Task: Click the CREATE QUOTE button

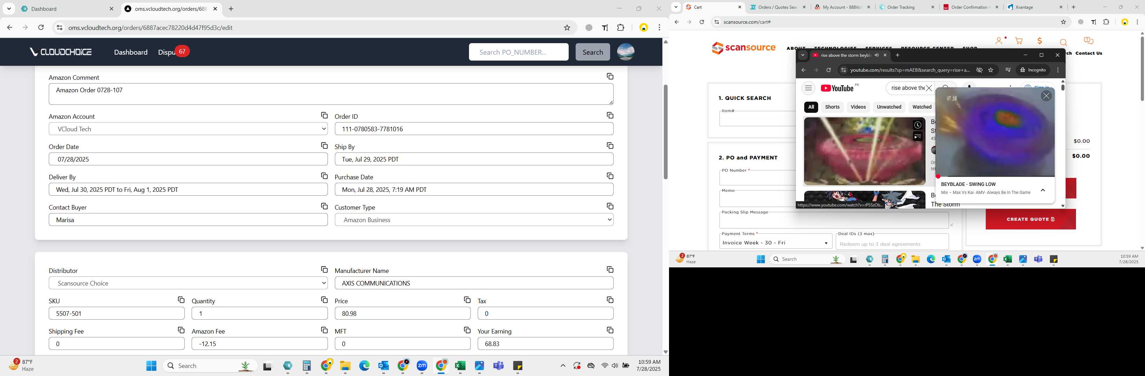Action: (1030, 219)
